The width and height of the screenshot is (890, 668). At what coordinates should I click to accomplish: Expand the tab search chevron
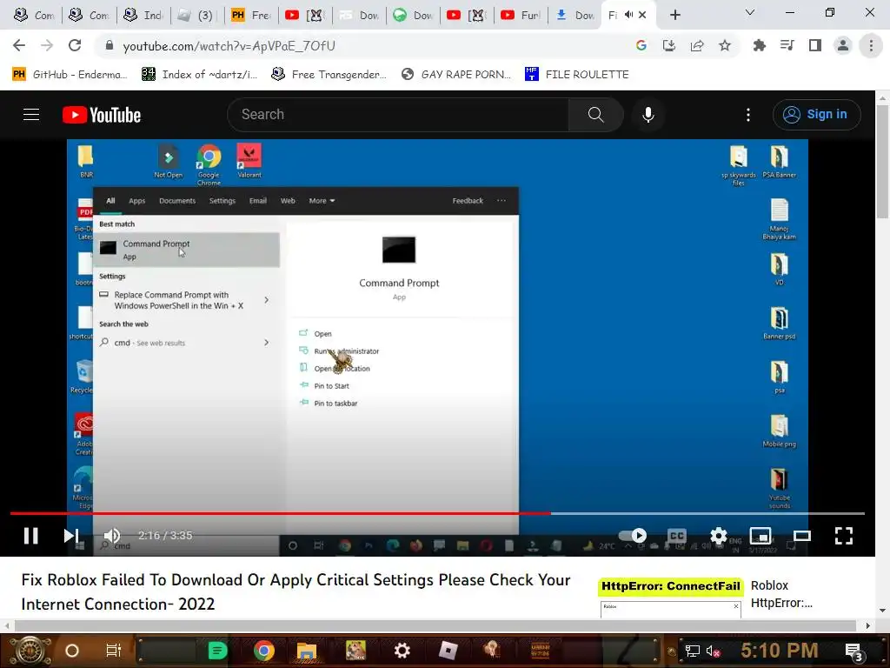tap(750, 12)
